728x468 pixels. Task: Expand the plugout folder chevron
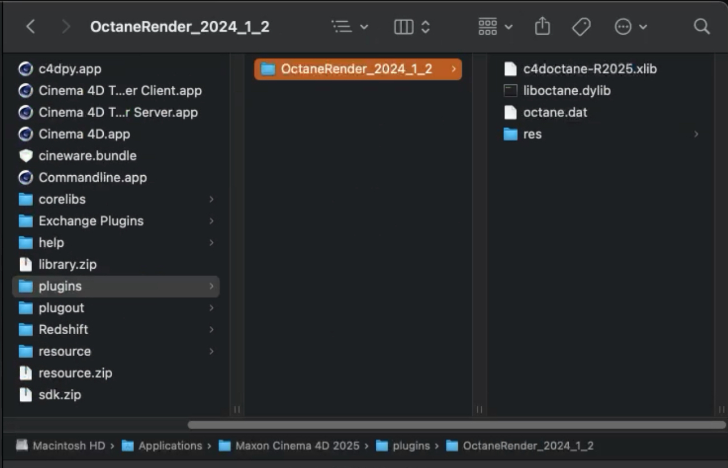click(x=211, y=308)
